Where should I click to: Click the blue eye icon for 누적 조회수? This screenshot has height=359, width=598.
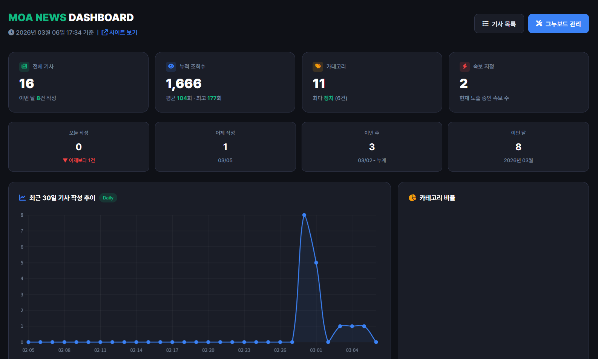pos(171,67)
